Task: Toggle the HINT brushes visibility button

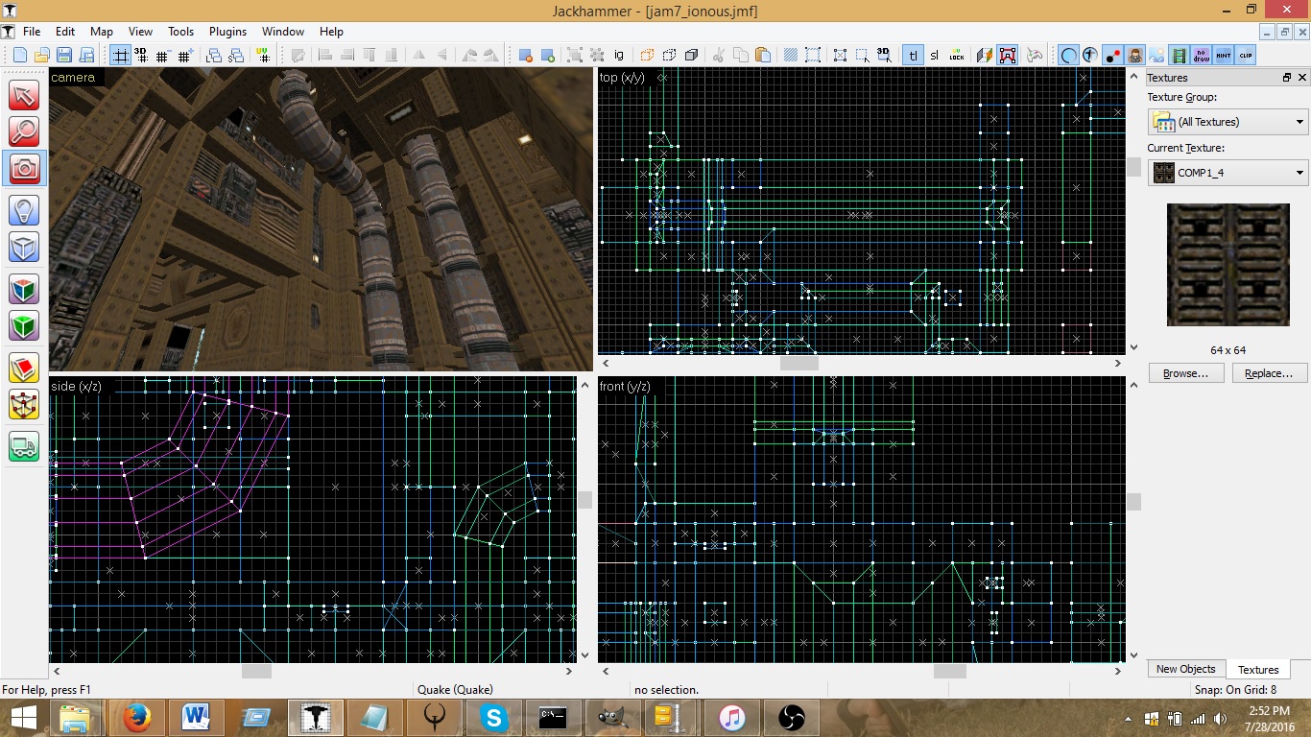Action: click(x=1224, y=55)
